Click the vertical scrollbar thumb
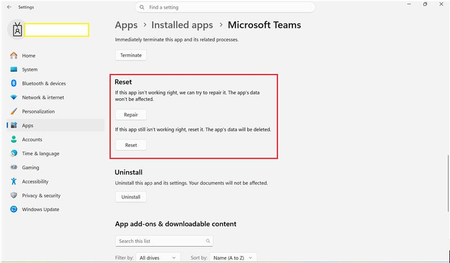 point(448,183)
